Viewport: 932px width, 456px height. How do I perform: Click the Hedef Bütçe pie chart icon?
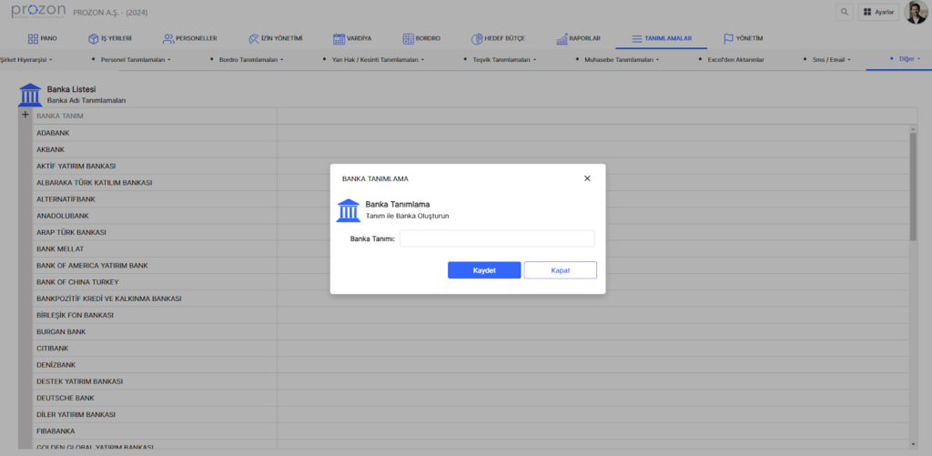(x=478, y=39)
